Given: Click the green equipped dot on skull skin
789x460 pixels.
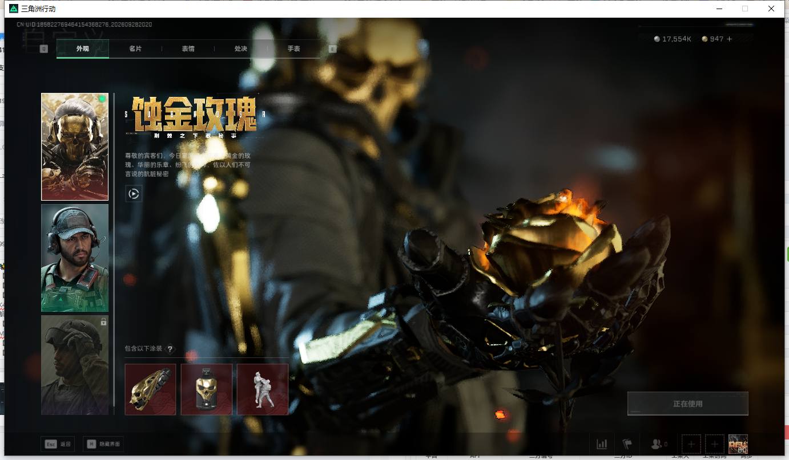Looking at the screenshot, I should pos(102,99).
